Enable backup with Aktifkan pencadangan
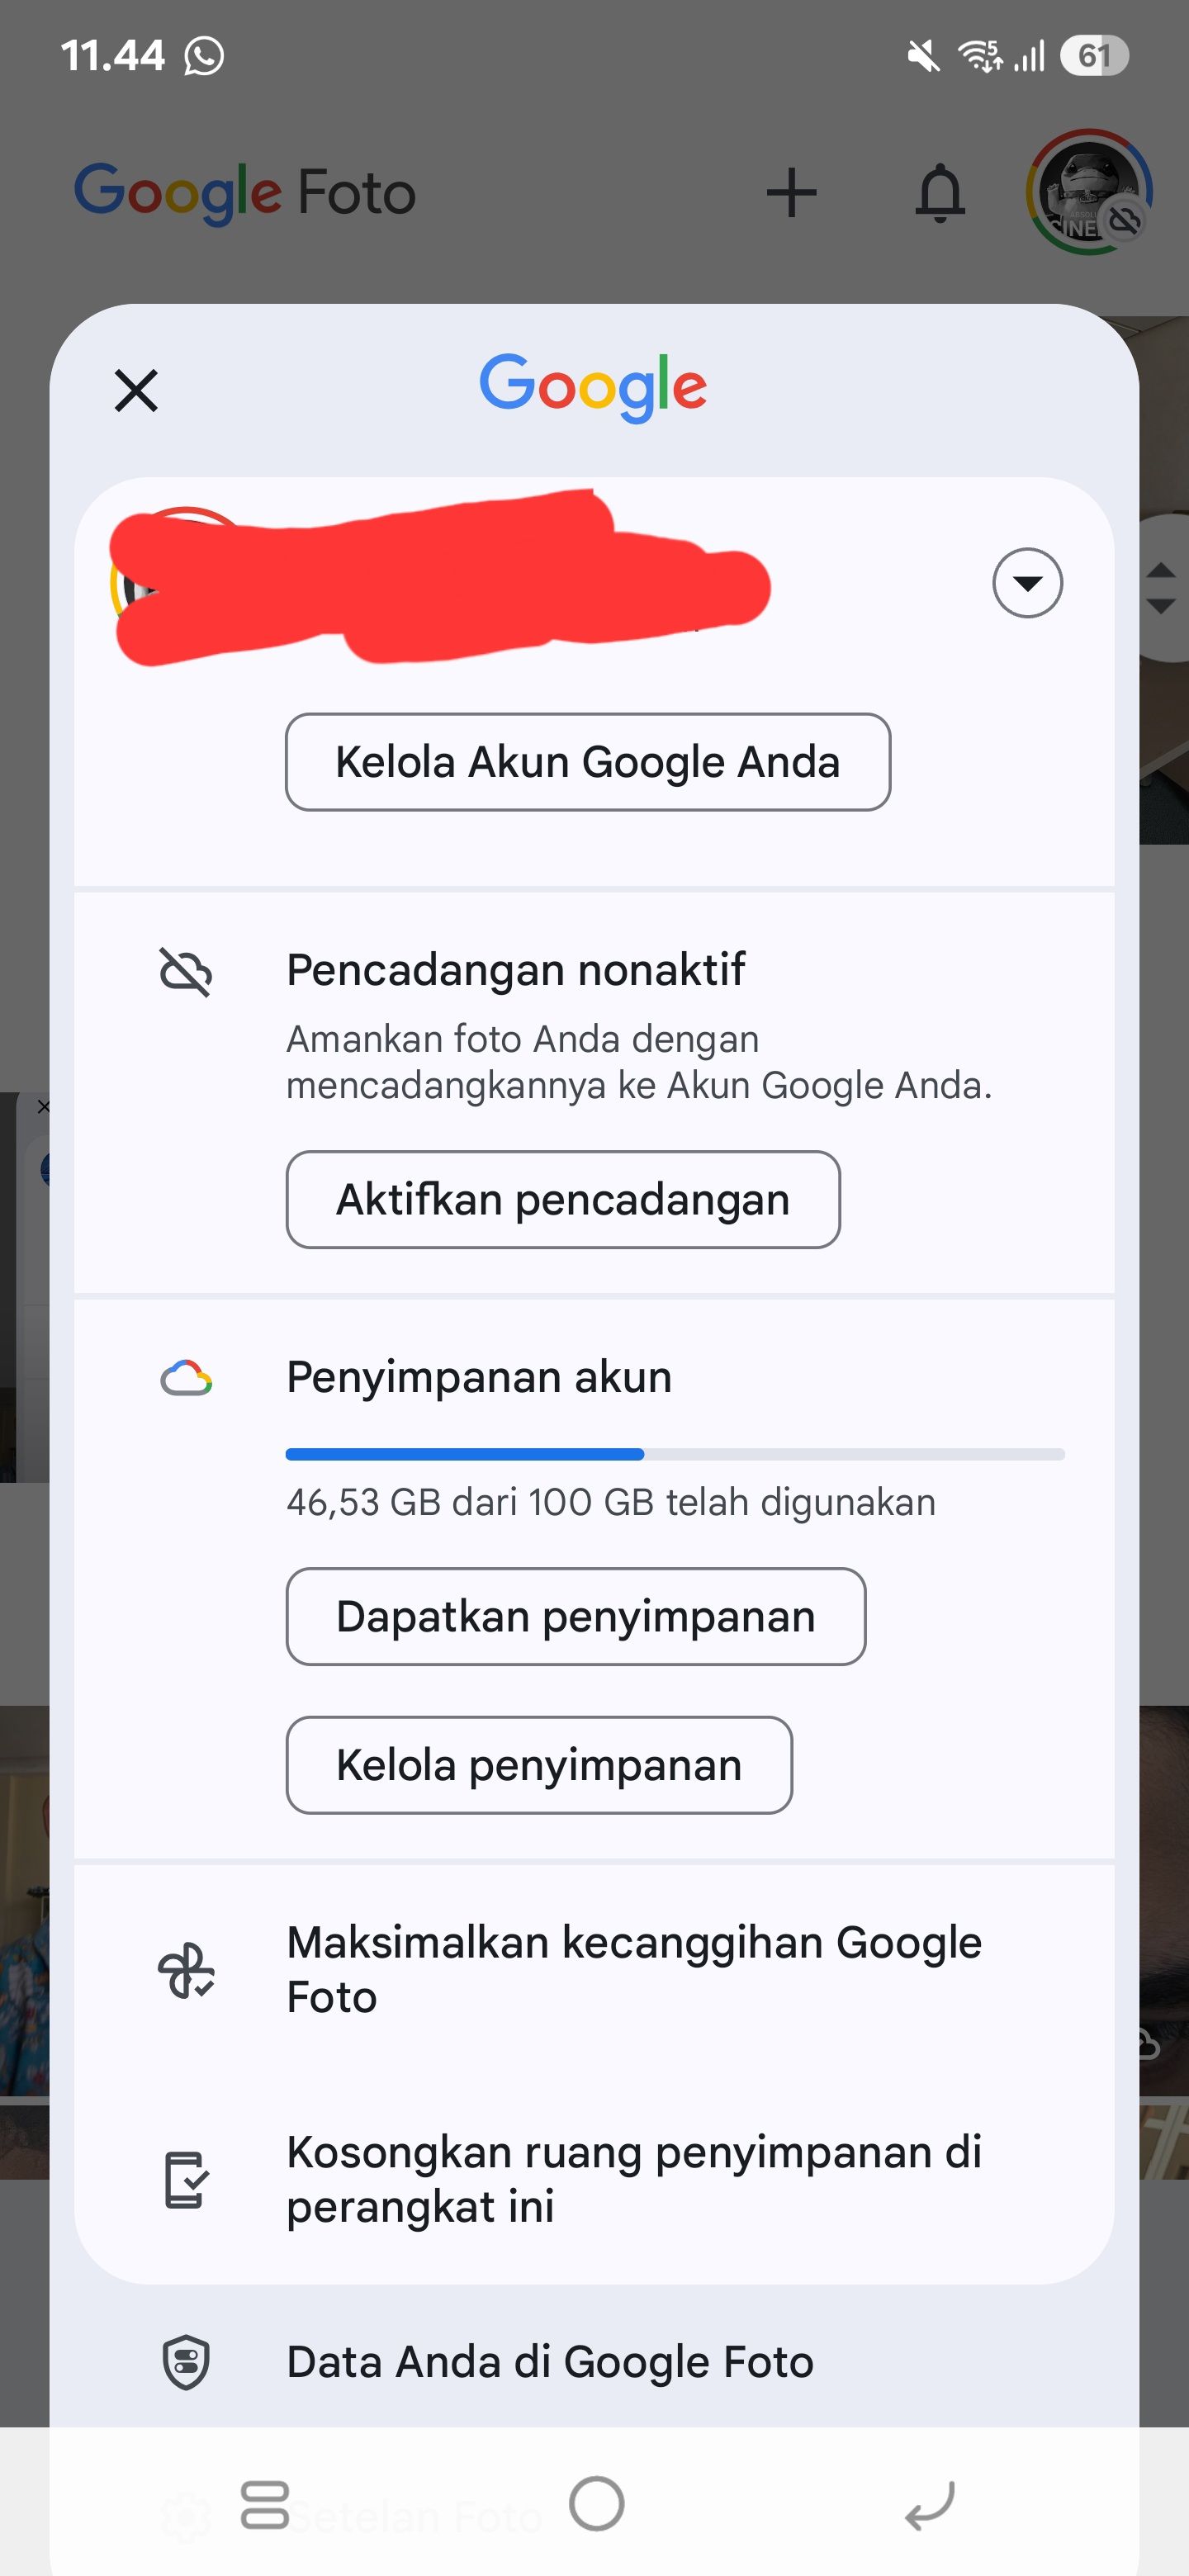The width and height of the screenshot is (1189, 2576). 563,1200
